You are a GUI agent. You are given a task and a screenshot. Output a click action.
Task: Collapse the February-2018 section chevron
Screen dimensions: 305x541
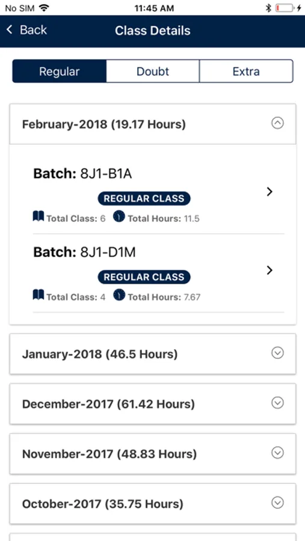pyautogui.click(x=277, y=123)
